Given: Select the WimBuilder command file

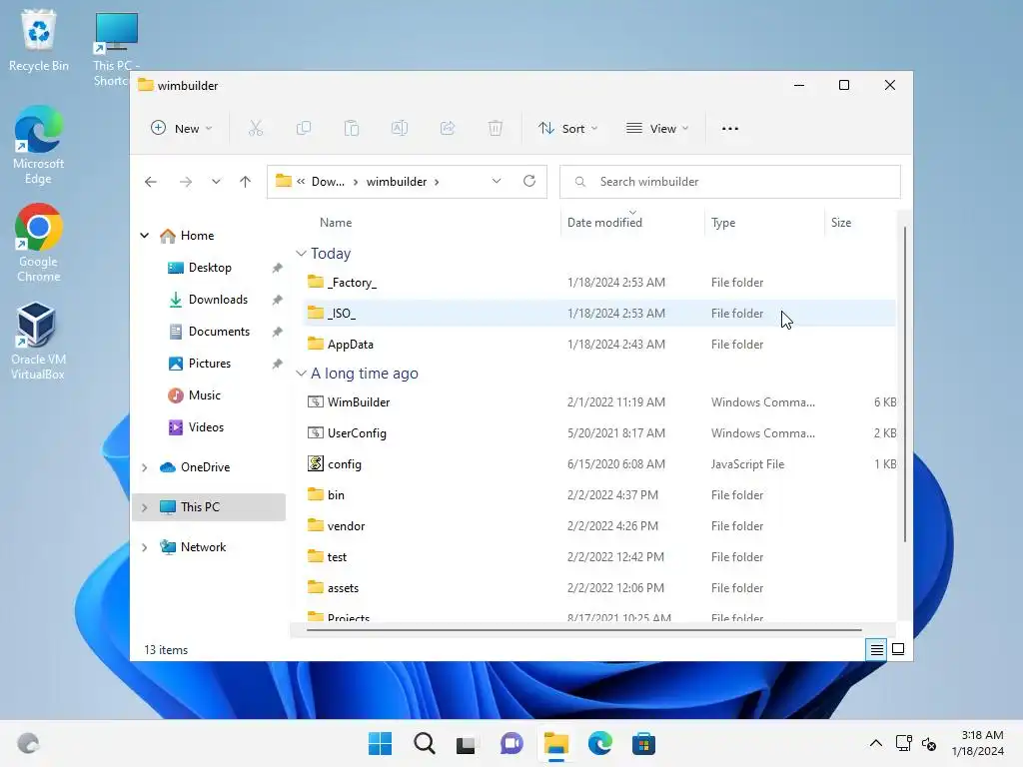Looking at the screenshot, I should 599,402.
